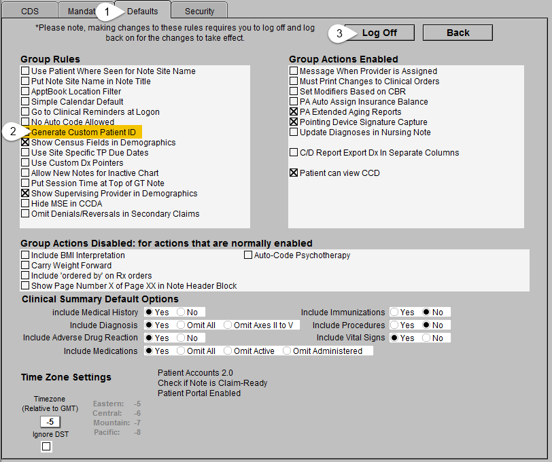This screenshot has height=462, width=552.
Task: Uncheck Pointing Device Signature Capture
Action: pyautogui.click(x=294, y=122)
